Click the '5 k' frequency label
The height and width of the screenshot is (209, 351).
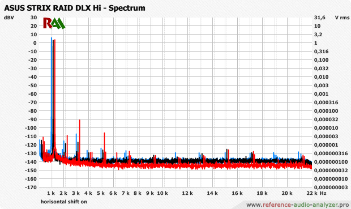point(101,193)
